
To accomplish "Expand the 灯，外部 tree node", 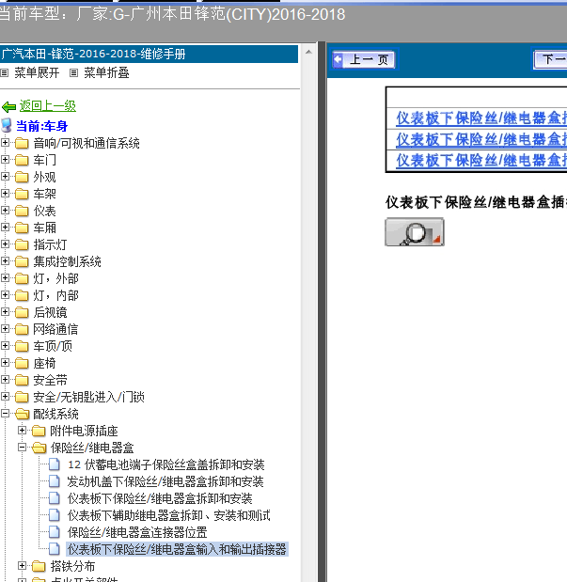I will coord(6,278).
